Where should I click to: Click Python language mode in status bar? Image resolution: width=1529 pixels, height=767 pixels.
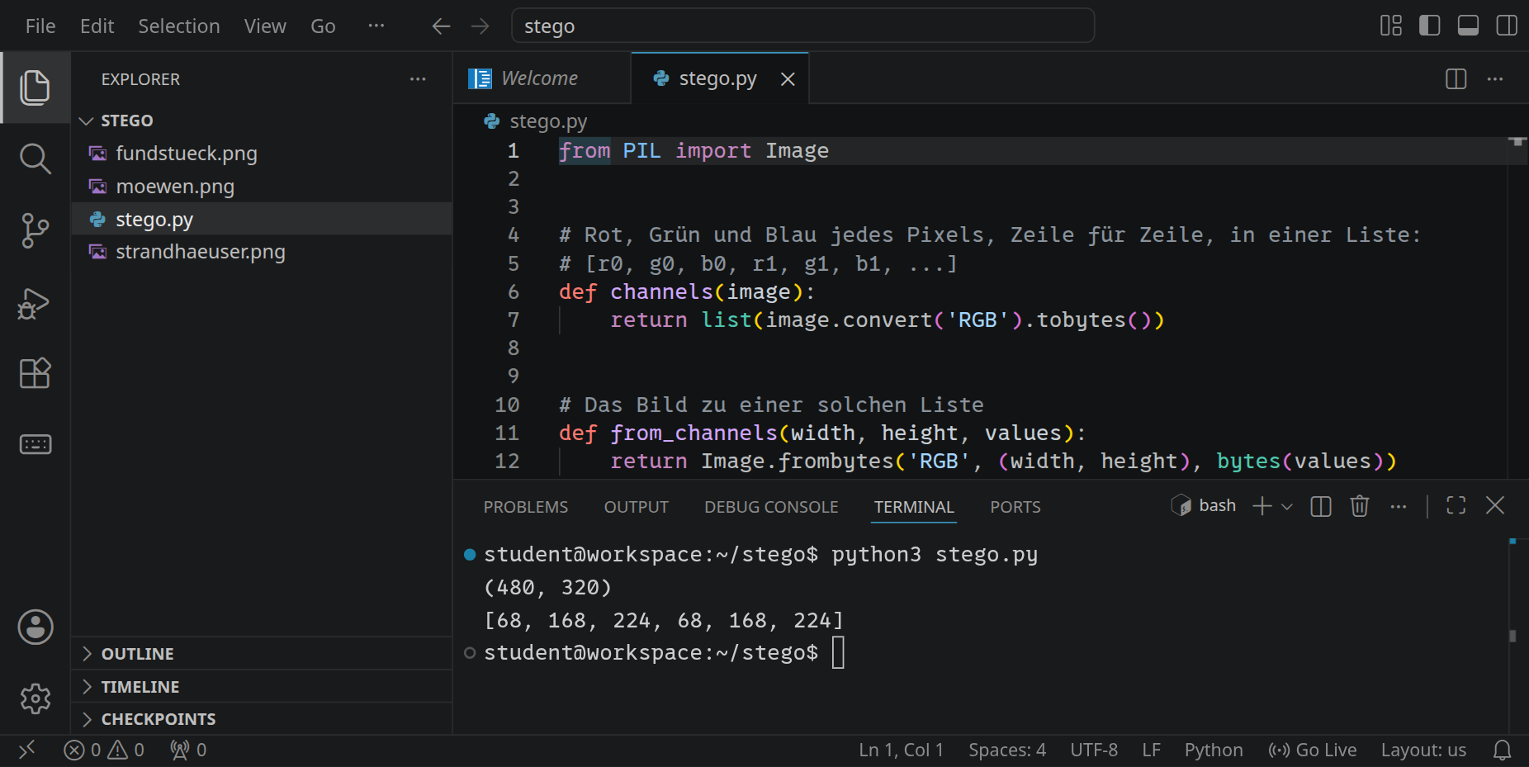[1214, 750]
